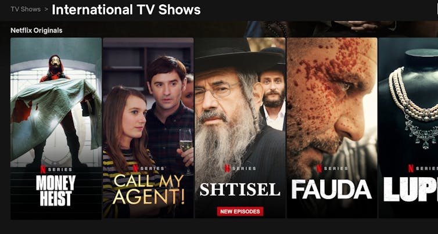Click the CALL MY AGENT! gold title text
The image size is (438, 234).
click(x=148, y=189)
